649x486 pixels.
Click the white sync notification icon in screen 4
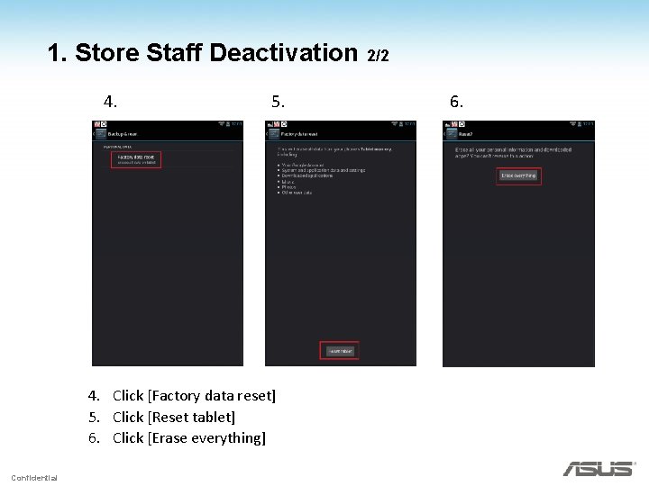pos(105,124)
